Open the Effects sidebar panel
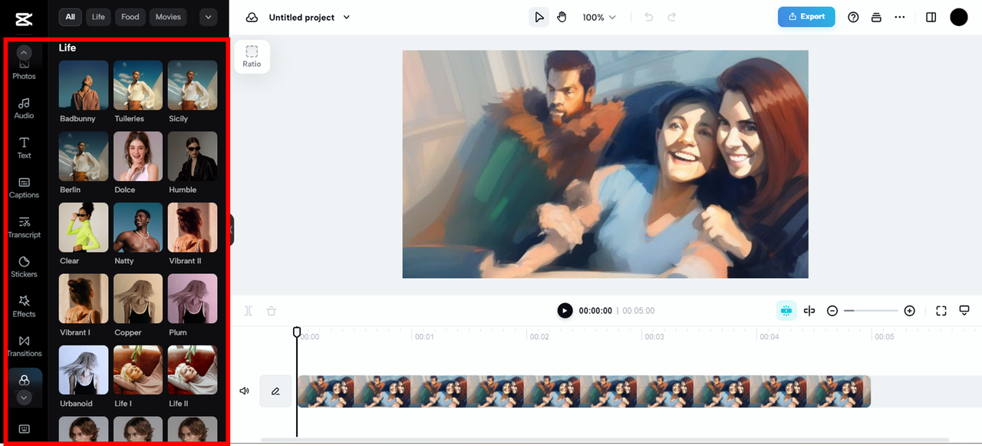The image size is (982, 446). (24, 307)
